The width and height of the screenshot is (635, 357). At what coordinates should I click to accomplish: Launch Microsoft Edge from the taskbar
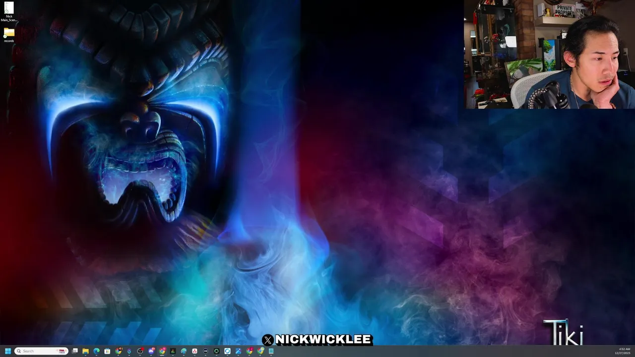tap(96, 351)
